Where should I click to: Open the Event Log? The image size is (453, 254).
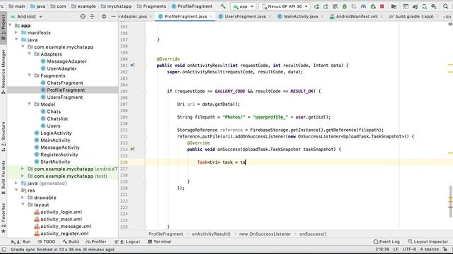pos(386,241)
